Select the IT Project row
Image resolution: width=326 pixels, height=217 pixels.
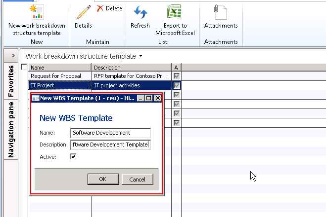(x=59, y=85)
